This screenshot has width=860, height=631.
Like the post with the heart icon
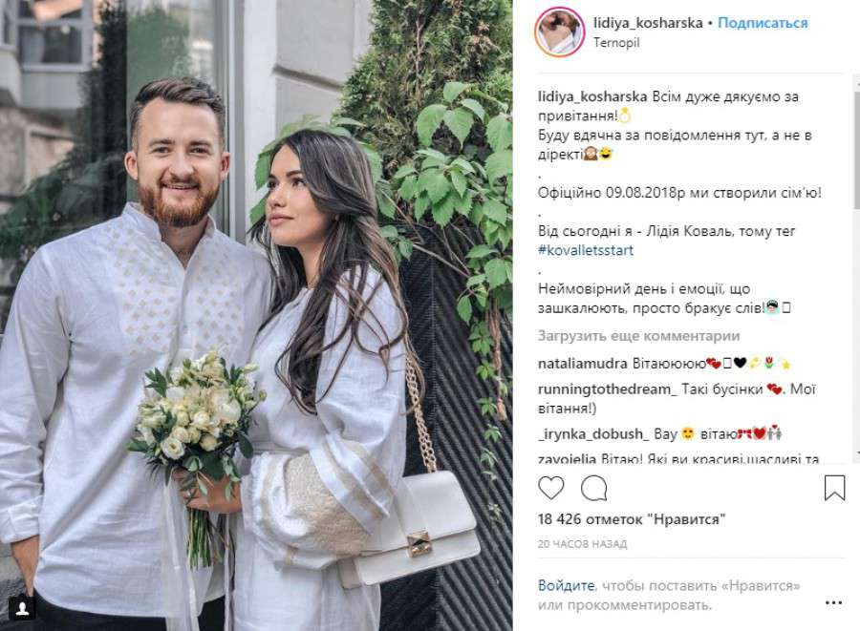click(x=551, y=488)
